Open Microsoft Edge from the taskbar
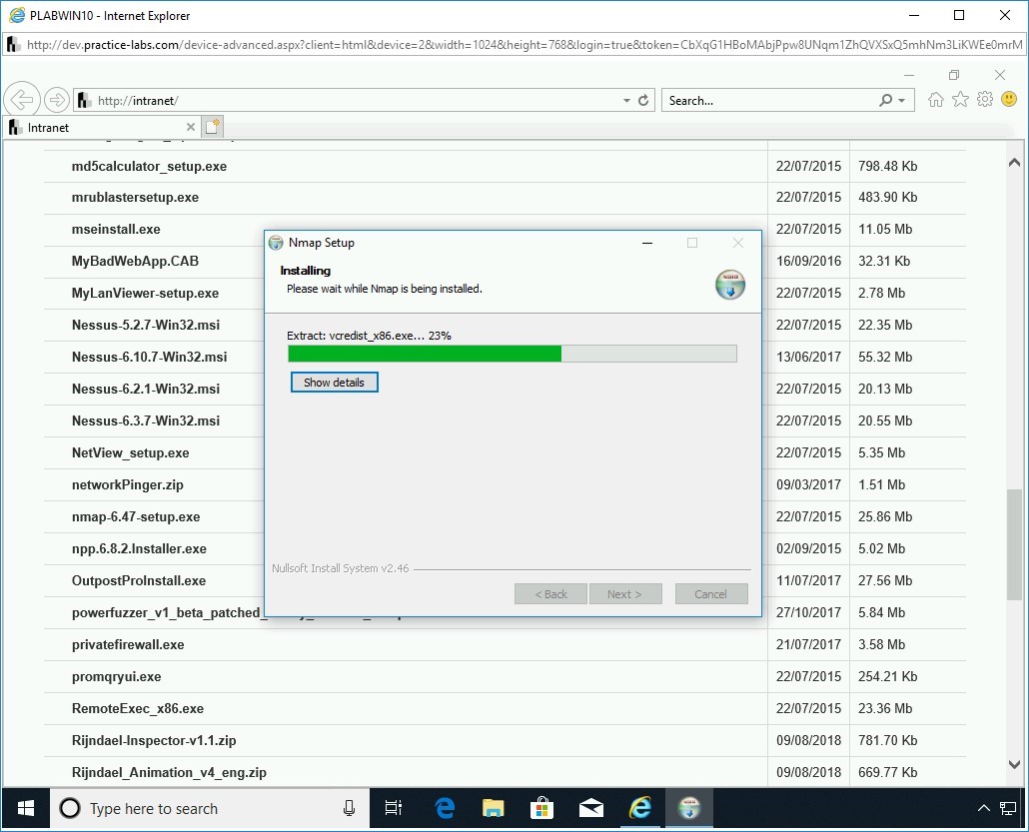The height and width of the screenshot is (832, 1029). tap(445, 808)
